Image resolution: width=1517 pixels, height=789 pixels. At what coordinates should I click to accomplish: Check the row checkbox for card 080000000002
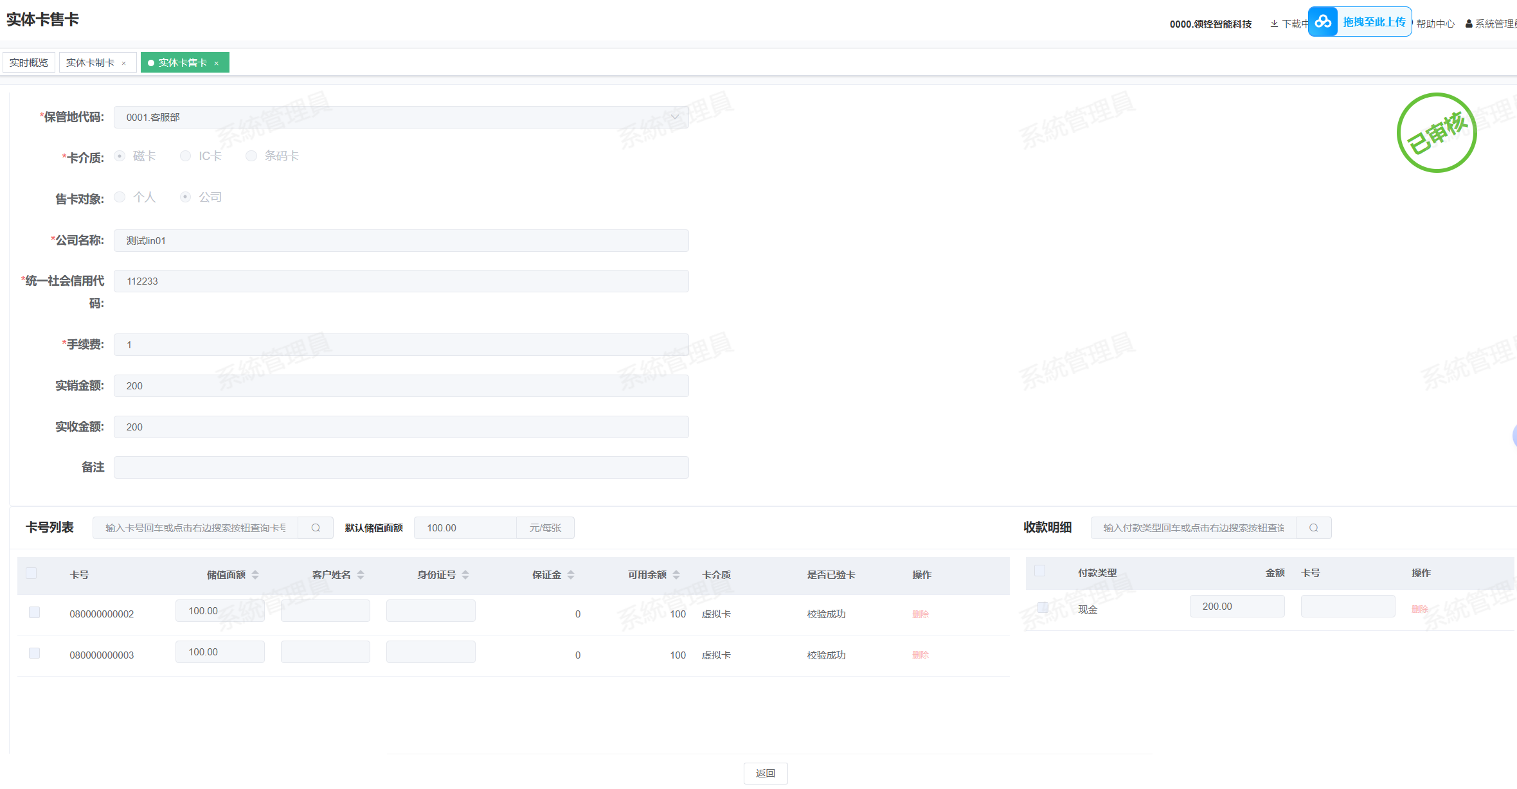(35, 612)
